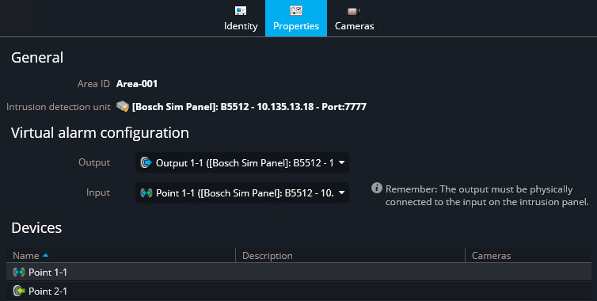The width and height of the screenshot is (597, 301).
Task: Select the Point 2-1 device row
Action: tap(298, 291)
